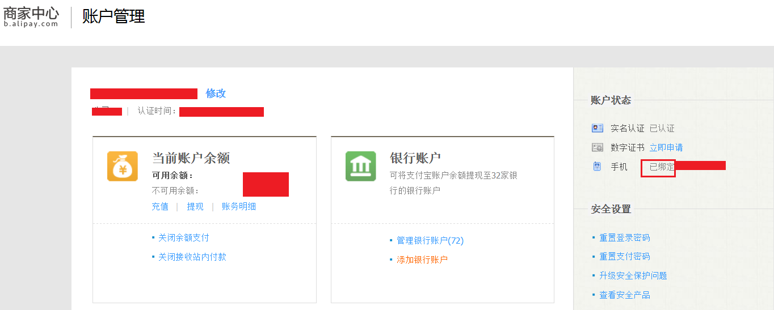View 账务明细 account details
Viewport: 774px width, 310px height.
tap(239, 206)
